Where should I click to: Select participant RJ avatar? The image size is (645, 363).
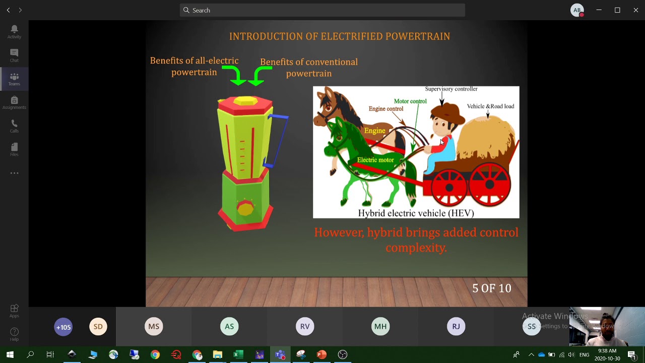[x=456, y=327]
